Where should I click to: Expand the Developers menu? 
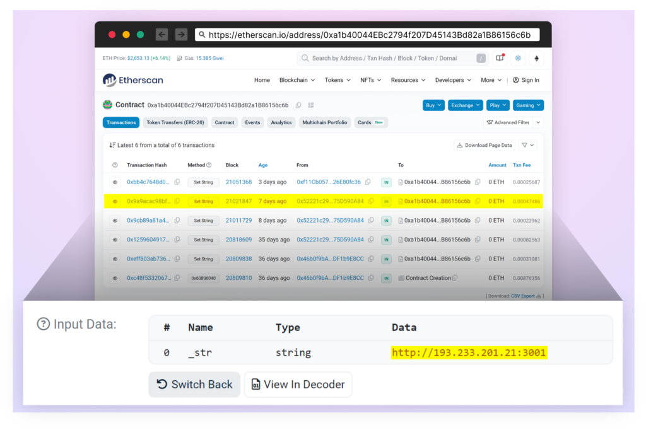click(x=453, y=80)
